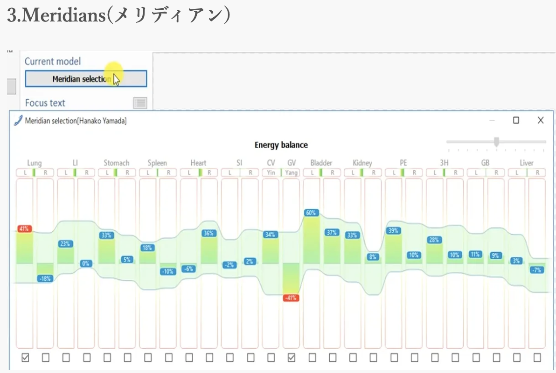This screenshot has width=556, height=373.
Task: Maximize the Meridian selection window
Action: (516, 120)
